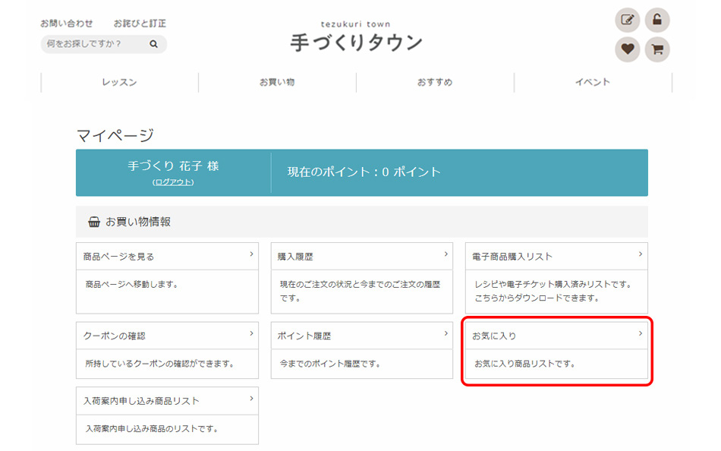The height and width of the screenshot is (451, 721).
Task: Select the おすすめ menu item
Action: click(x=435, y=82)
